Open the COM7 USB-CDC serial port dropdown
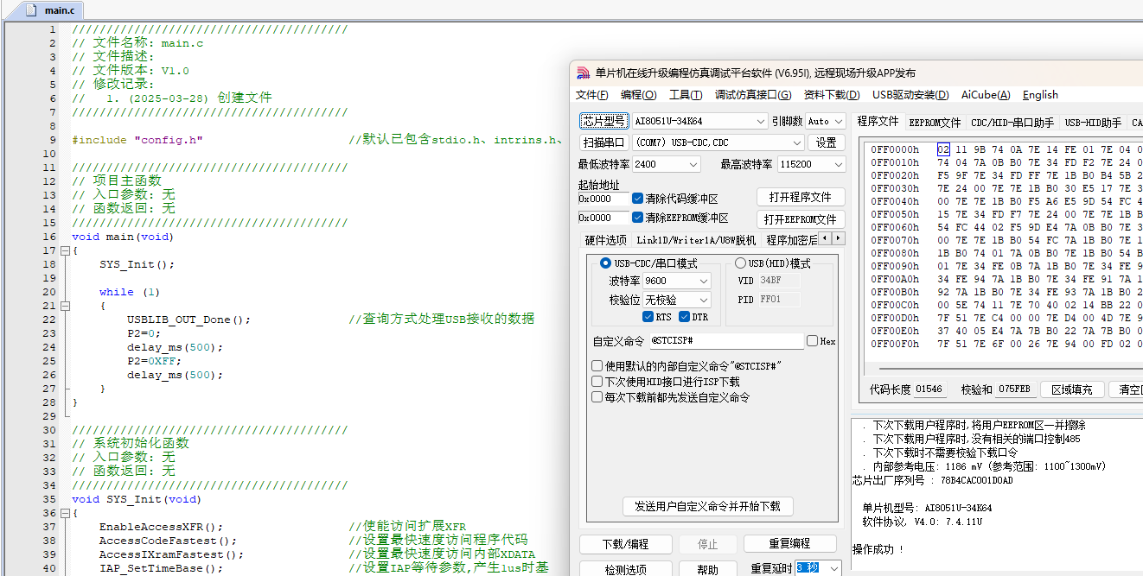Screen dimensions: 1143x576 click(x=797, y=142)
